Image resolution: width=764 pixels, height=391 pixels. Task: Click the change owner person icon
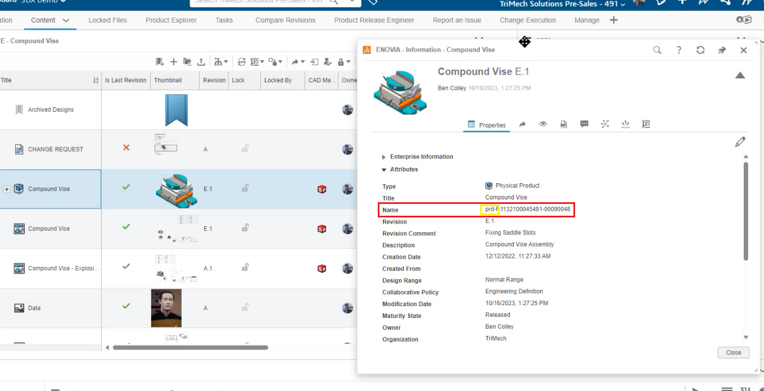point(328,62)
